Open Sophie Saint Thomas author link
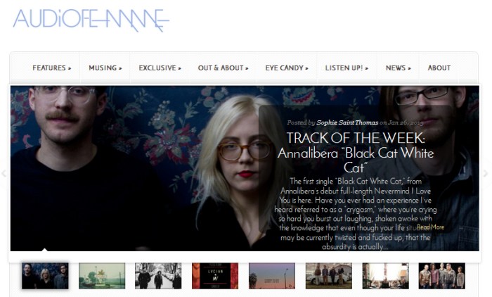This screenshot has height=297, width=492. tap(347, 122)
